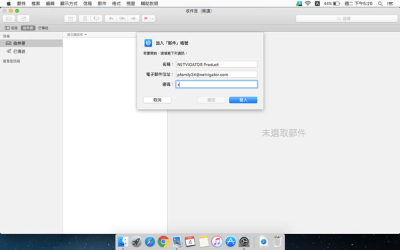Open Calendar in the Dock
This screenshot has width=400, height=250.
point(190,241)
